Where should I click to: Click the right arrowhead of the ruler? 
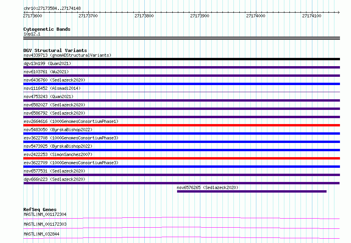339,12
